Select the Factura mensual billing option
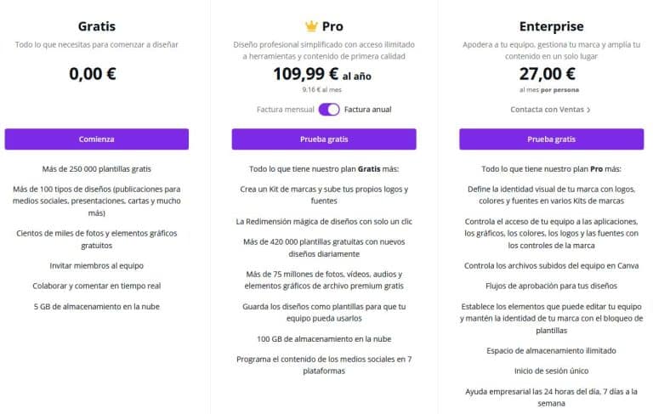Image resolution: width=653 pixels, height=414 pixels. (286, 110)
